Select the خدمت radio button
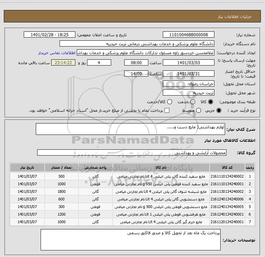265x257 pixels. [193, 102]
